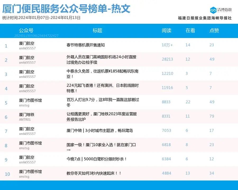The width and height of the screenshot is (238, 190).
Task: Open article 教你冬天如何3秒内快速起床
Action: coord(94,173)
